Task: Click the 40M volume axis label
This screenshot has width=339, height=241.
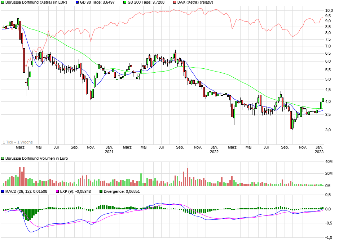Action: (329, 162)
